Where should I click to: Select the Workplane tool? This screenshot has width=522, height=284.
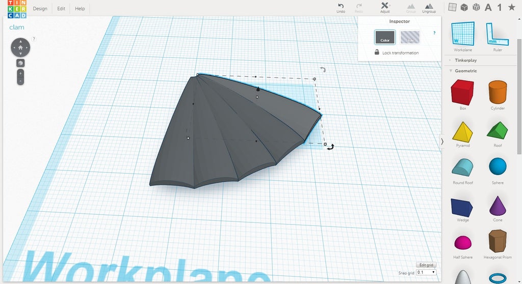(x=463, y=37)
